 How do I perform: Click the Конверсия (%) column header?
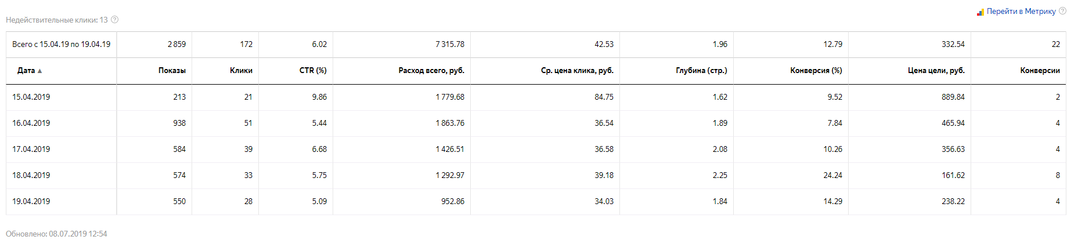(816, 71)
